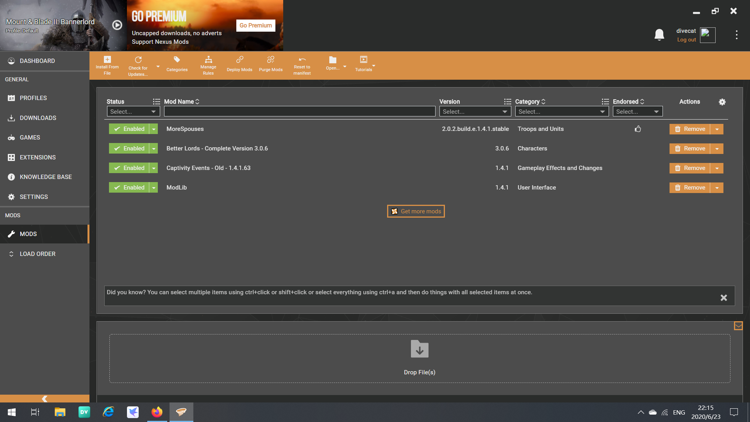
Task: Open Downloads sidebar item
Action: pos(45,118)
